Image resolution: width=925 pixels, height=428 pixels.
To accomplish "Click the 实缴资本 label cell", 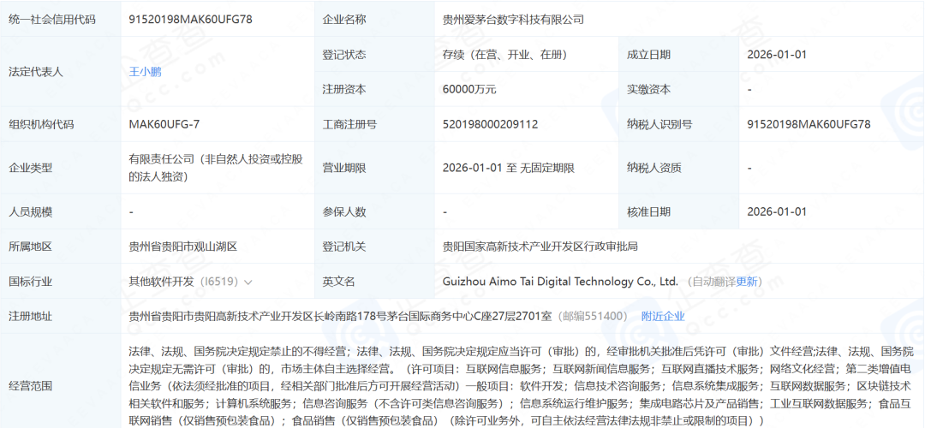I will (678, 90).
